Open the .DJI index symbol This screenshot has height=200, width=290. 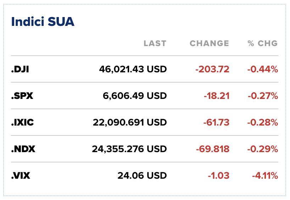tap(20, 69)
